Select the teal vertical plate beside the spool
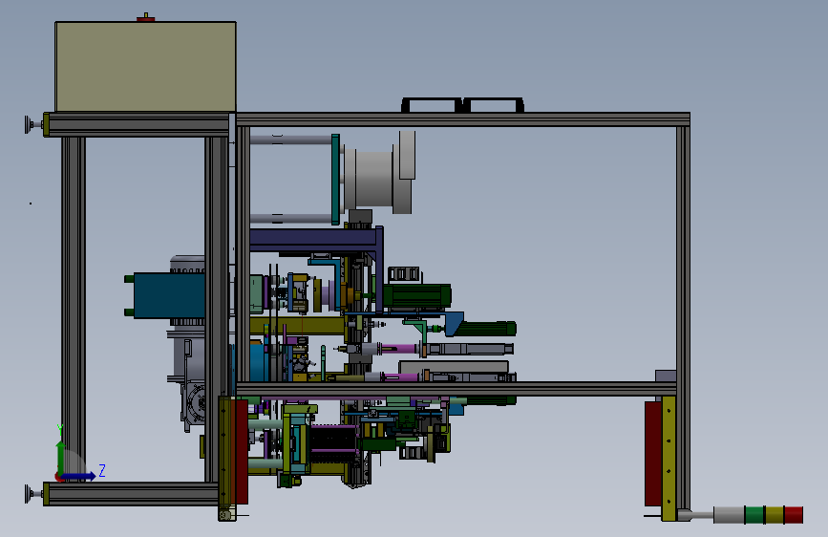Viewport: 828px width, 537px height. pyautogui.click(x=335, y=180)
